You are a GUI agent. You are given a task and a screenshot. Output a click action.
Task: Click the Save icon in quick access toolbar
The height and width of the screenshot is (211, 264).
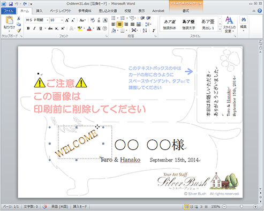click(11, 4)
